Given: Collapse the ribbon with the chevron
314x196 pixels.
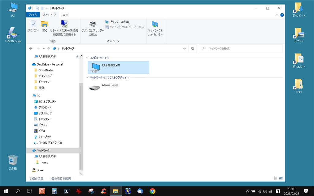Looking at the screenshot, I should pyautogui.click(x=277, y=15).
